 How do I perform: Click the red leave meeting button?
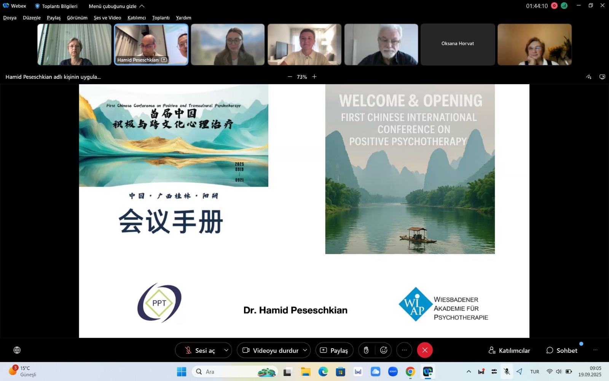tap(425, 350)
